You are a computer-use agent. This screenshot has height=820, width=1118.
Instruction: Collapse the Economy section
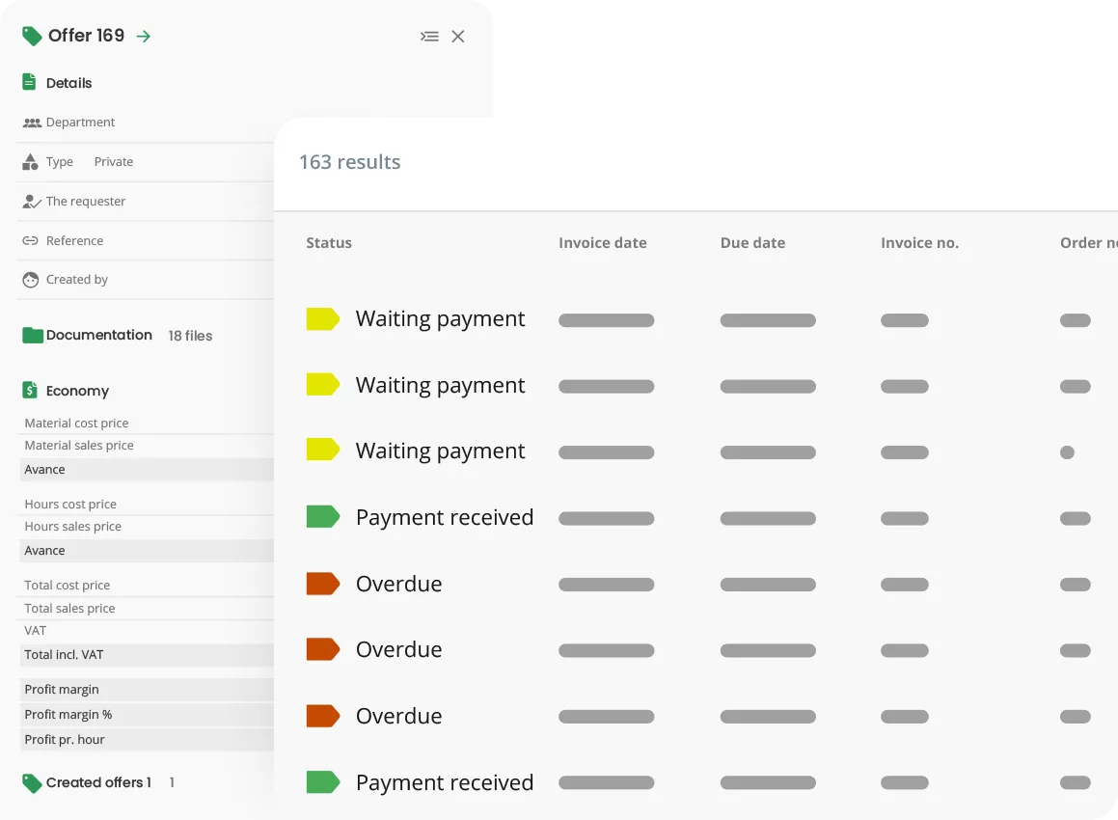tap(77, 390)
